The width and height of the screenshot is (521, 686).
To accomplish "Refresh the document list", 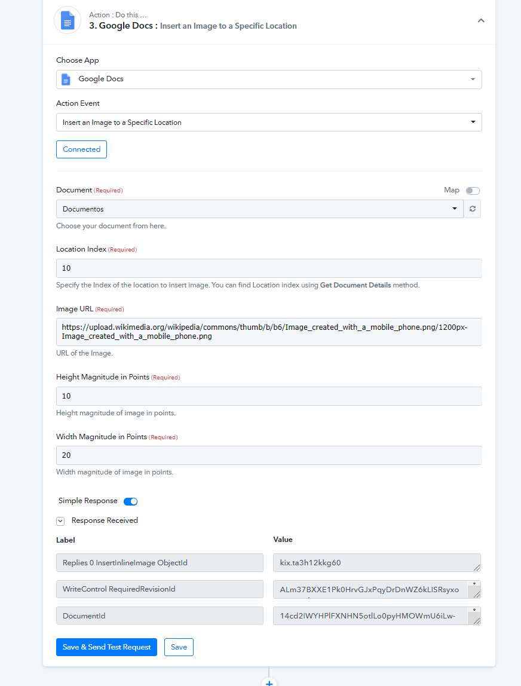I will tap(473, 209).
